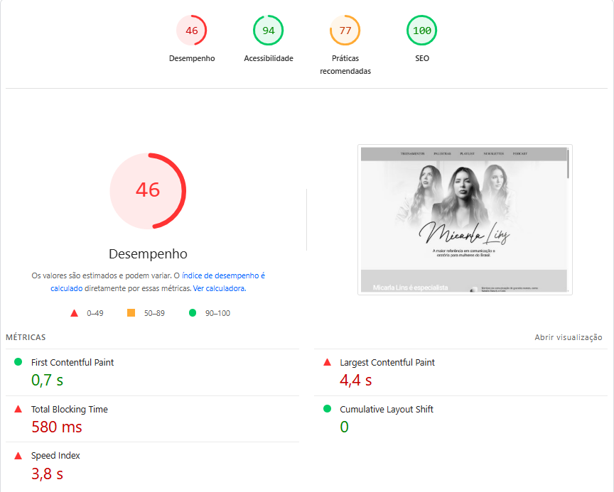The height and width of the screenshot is (492, 614).
Task: Click the Acessibilidade label under the top gauge
Action: (x=268, y=58)
